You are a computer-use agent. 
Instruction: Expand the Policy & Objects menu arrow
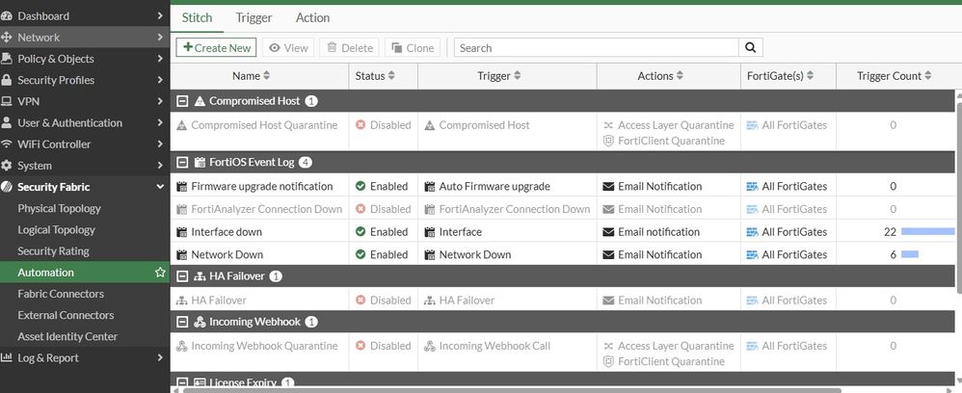click(160, 59)
